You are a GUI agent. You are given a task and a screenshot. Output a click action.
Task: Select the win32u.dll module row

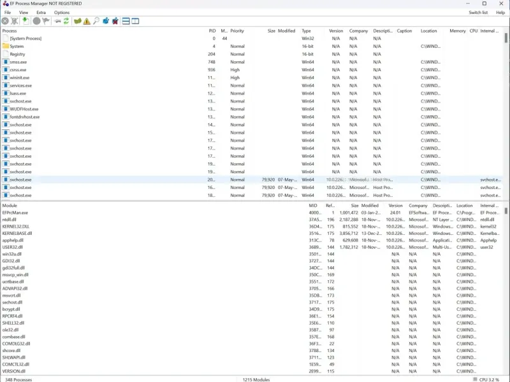tap(252, 254)
